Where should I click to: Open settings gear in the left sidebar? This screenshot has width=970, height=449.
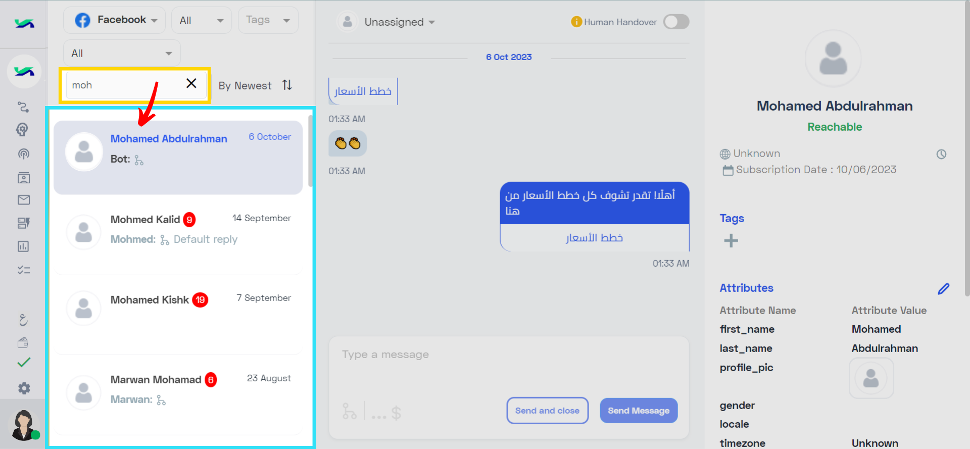tap(24, 388)
